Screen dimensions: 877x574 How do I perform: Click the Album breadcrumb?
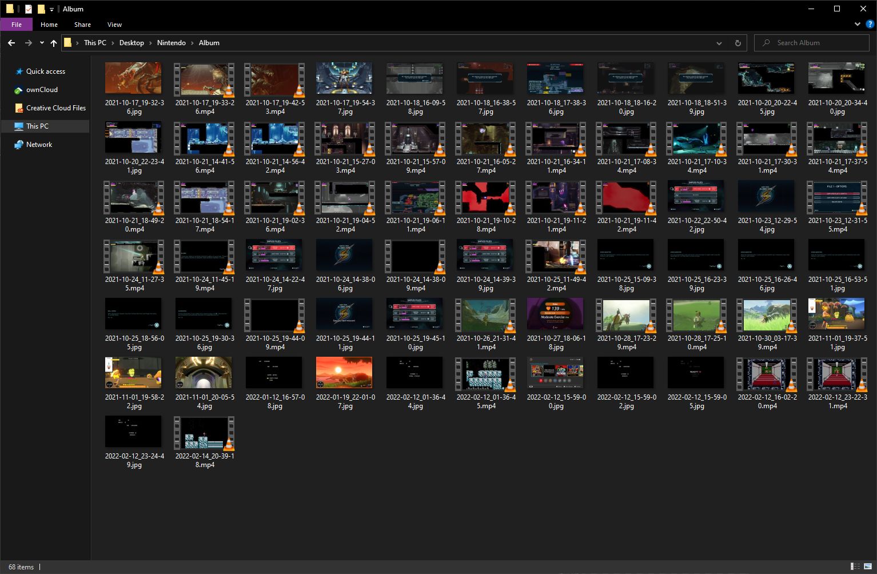pyautogui.click(x=209, y=43)
